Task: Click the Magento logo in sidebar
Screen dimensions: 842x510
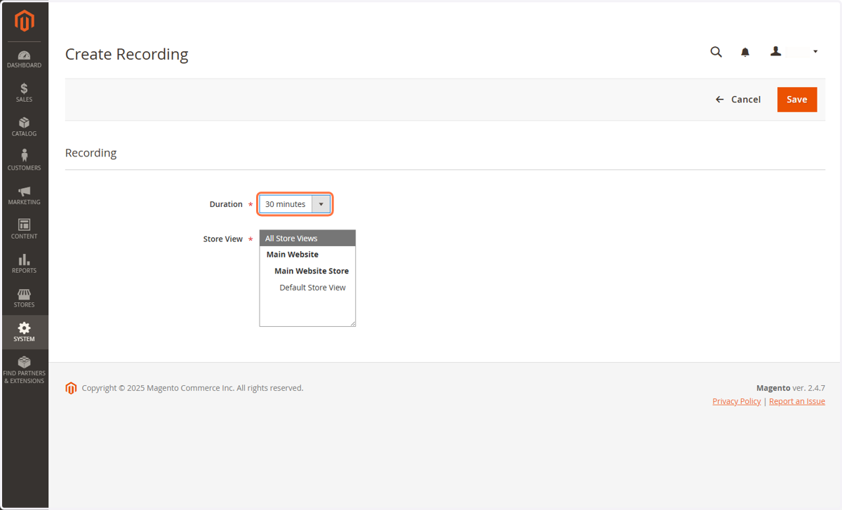Action: 25,21
